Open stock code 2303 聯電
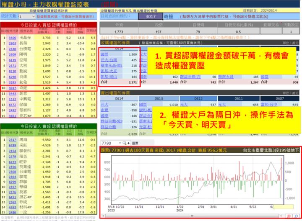This screenshot has width=302, height=221. (x=13, y=177)
